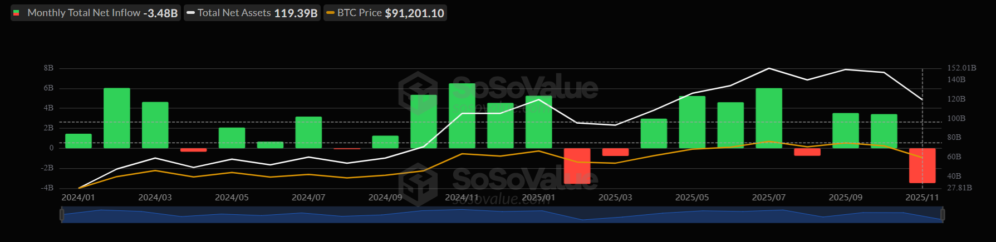Select the green bar above 2024/01
Screen dimensions: 996x242
point(78,141)
